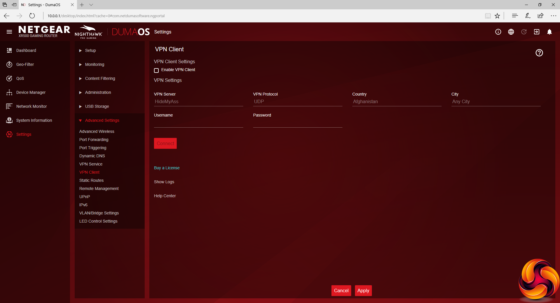Open the notifications bell icon

549,32
